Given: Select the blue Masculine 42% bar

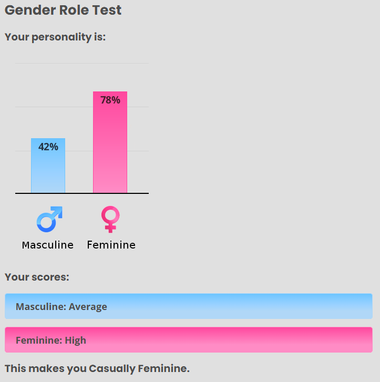Looking at the screenshot, I should pos(48,166).
